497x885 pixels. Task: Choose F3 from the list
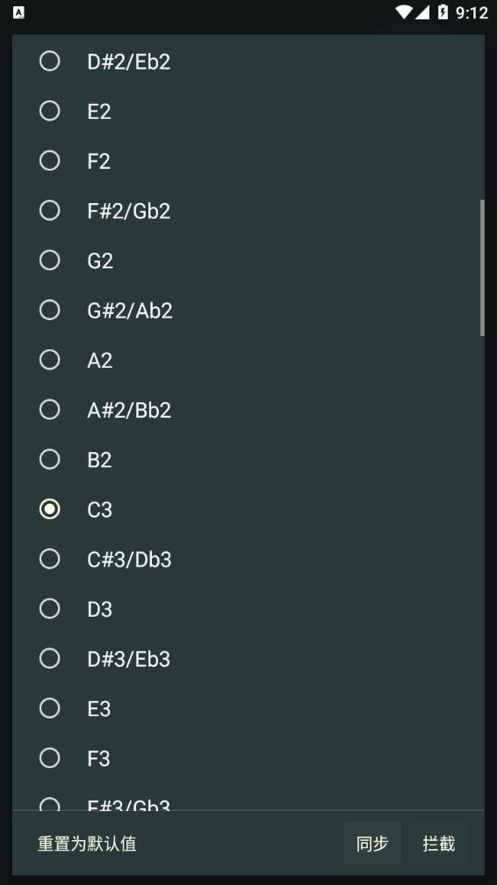tap(248, 757)
